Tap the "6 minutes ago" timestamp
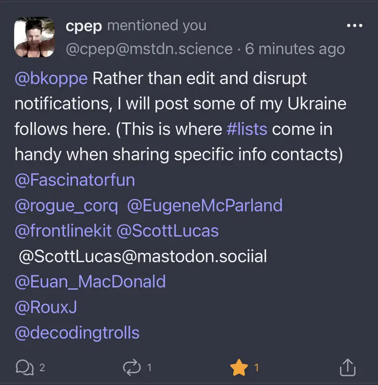This screenshot has height=385, width=378. click(295, 49)
